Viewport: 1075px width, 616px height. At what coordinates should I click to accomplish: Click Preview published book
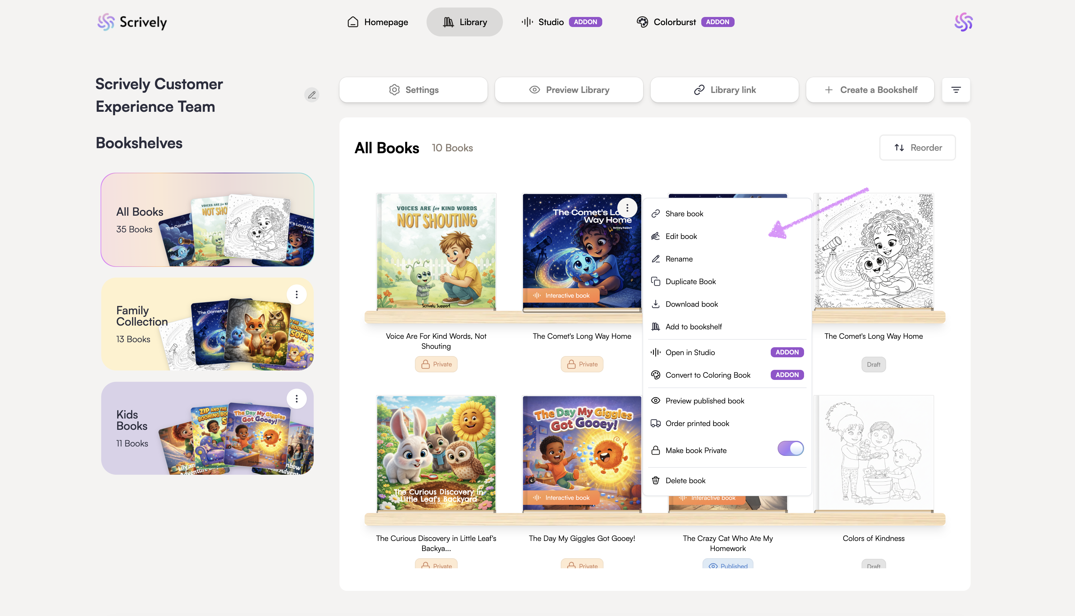(x=704, y=401)
